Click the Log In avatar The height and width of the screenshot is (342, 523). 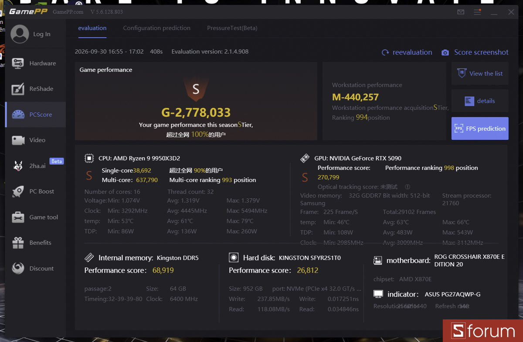(x=20, y=34)
